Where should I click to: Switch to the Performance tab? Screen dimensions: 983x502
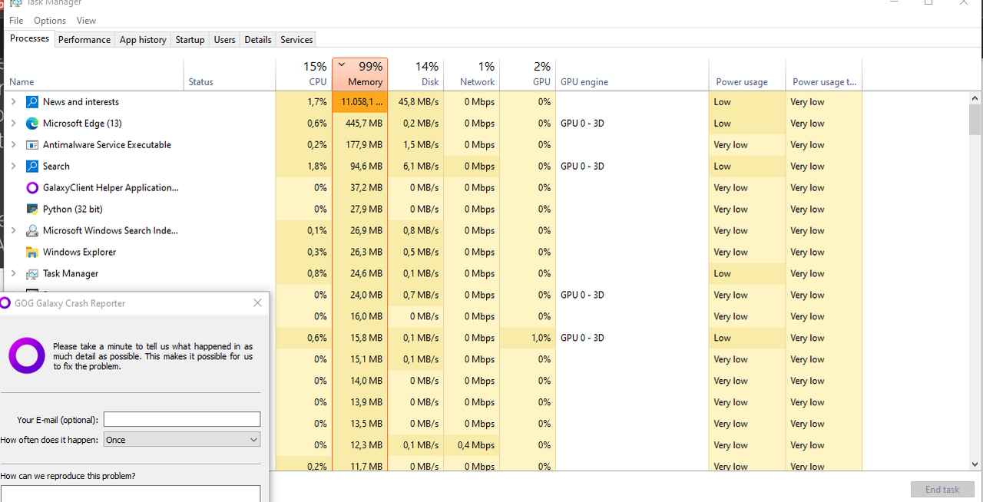[84, 40]
